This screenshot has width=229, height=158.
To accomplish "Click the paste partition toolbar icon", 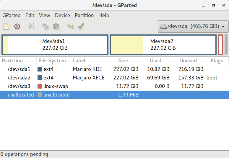I will 56,26.
